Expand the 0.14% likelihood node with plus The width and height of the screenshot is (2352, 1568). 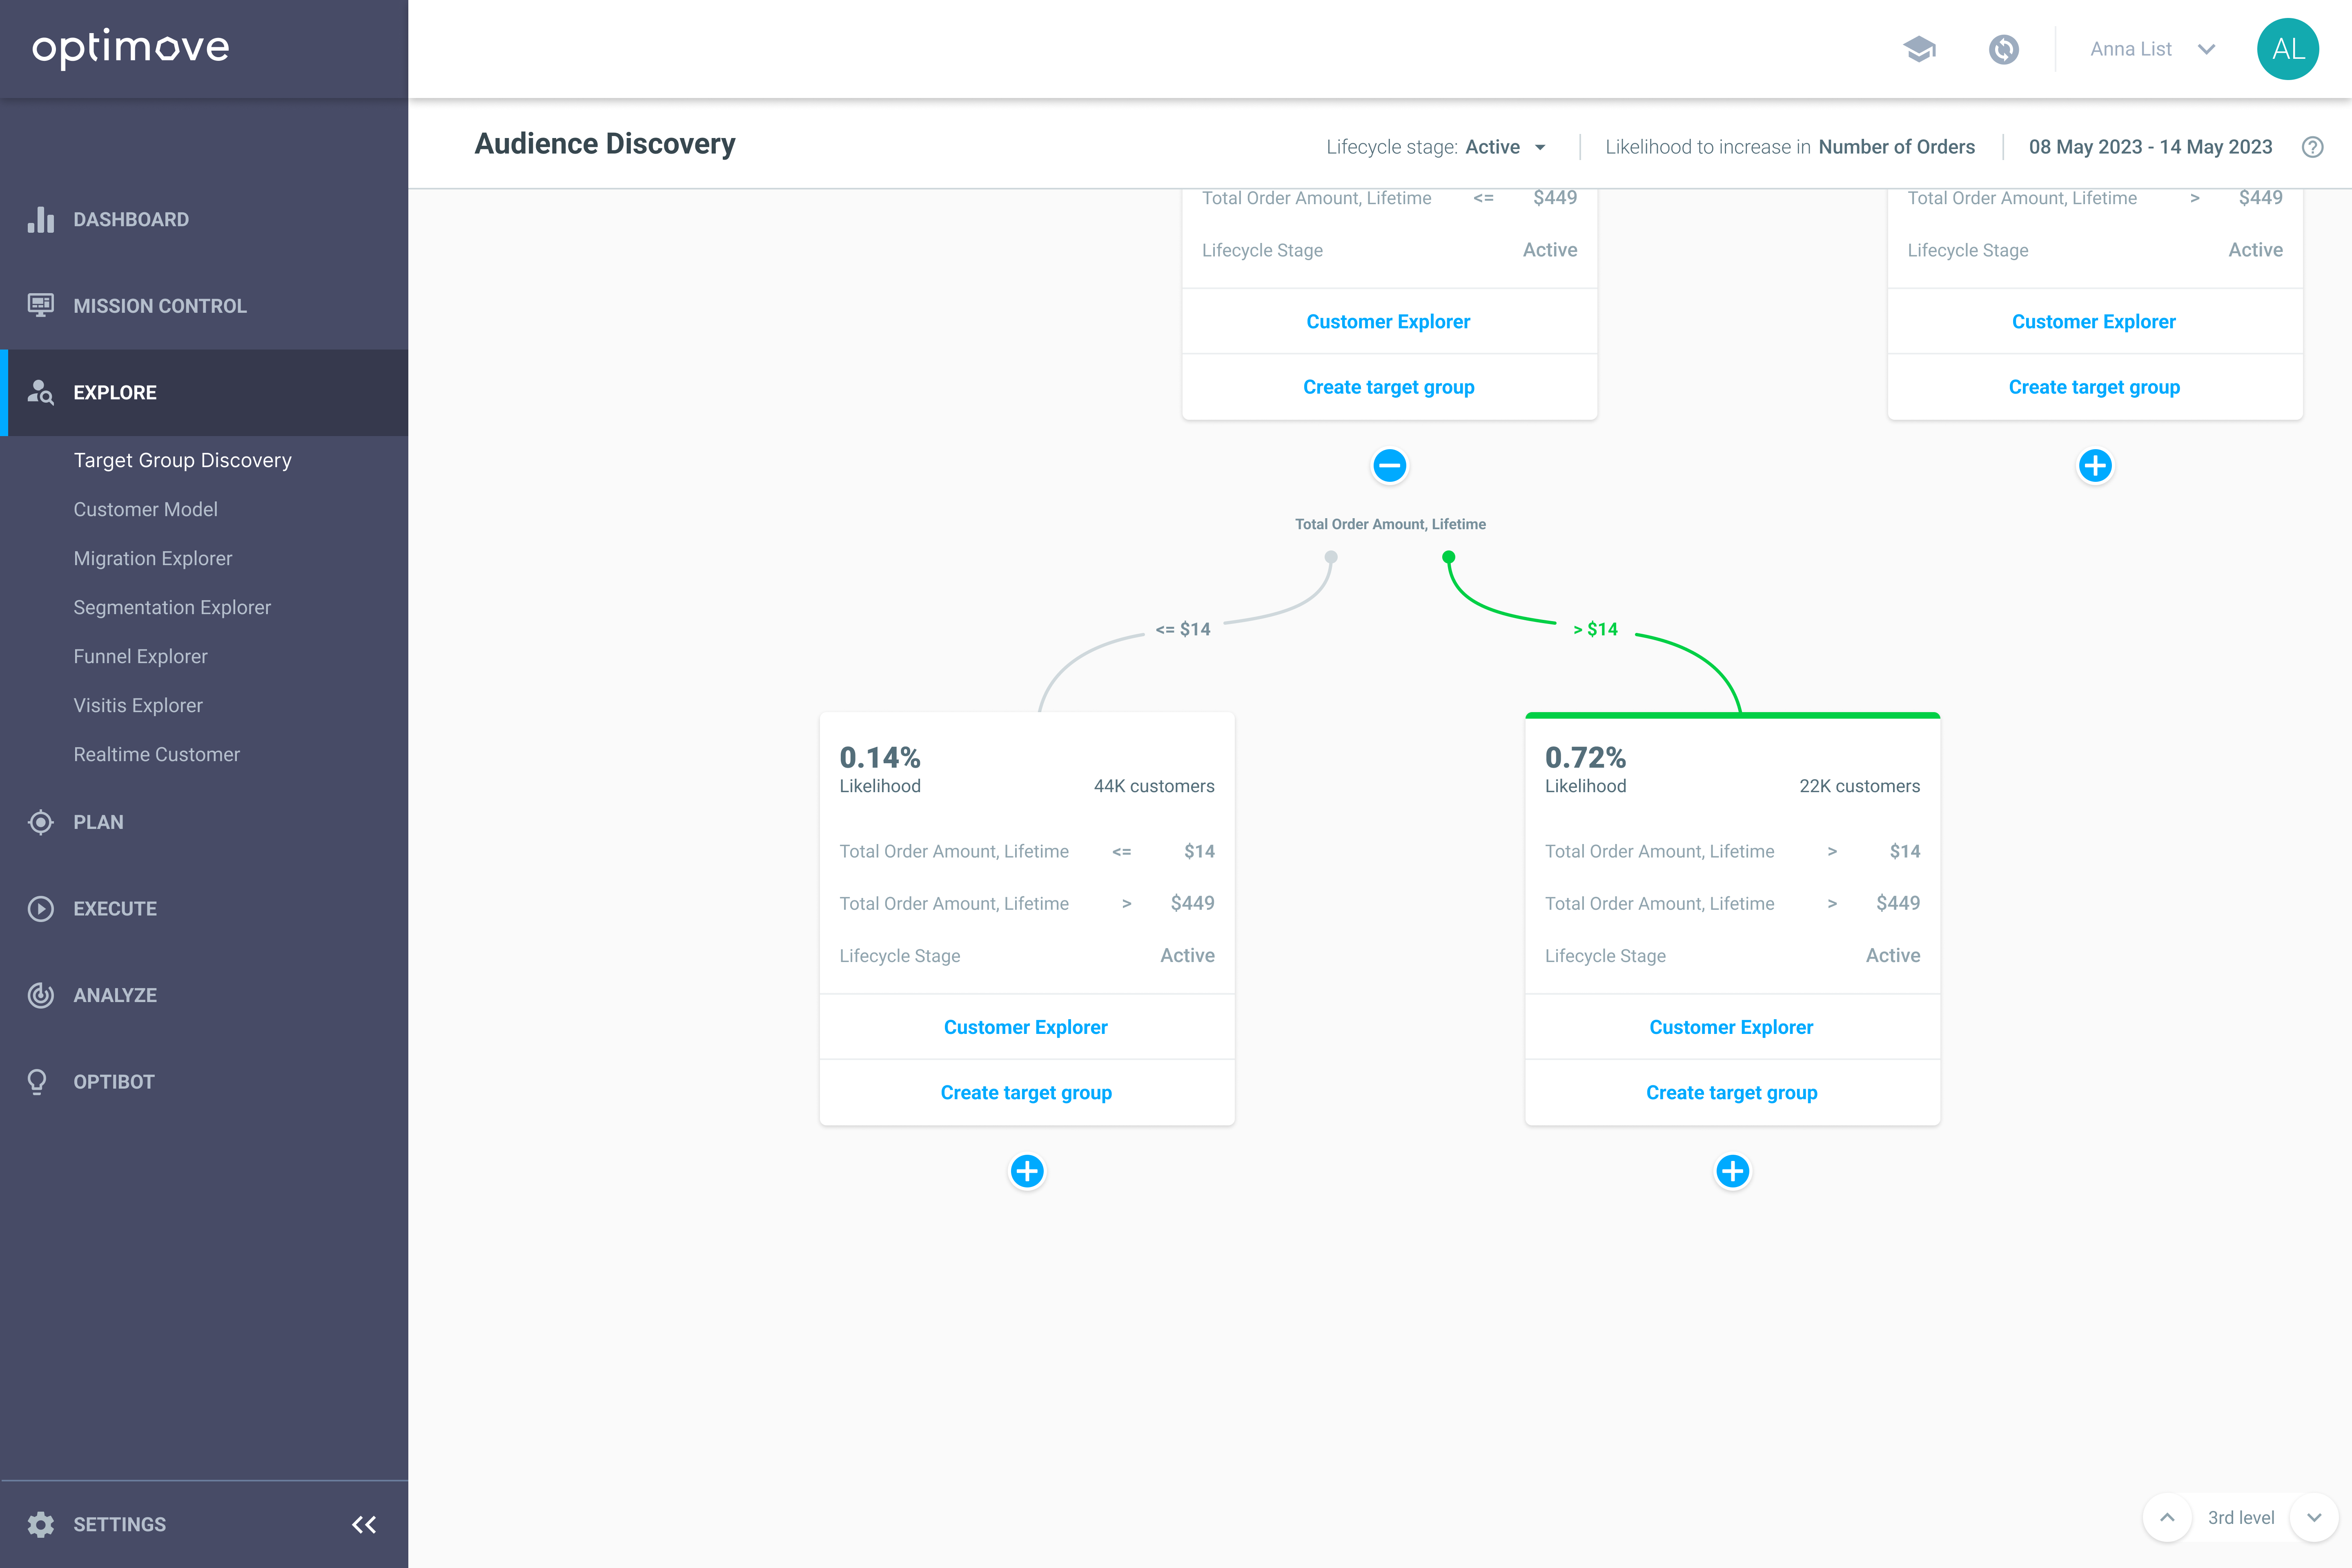point(1027,1171)
